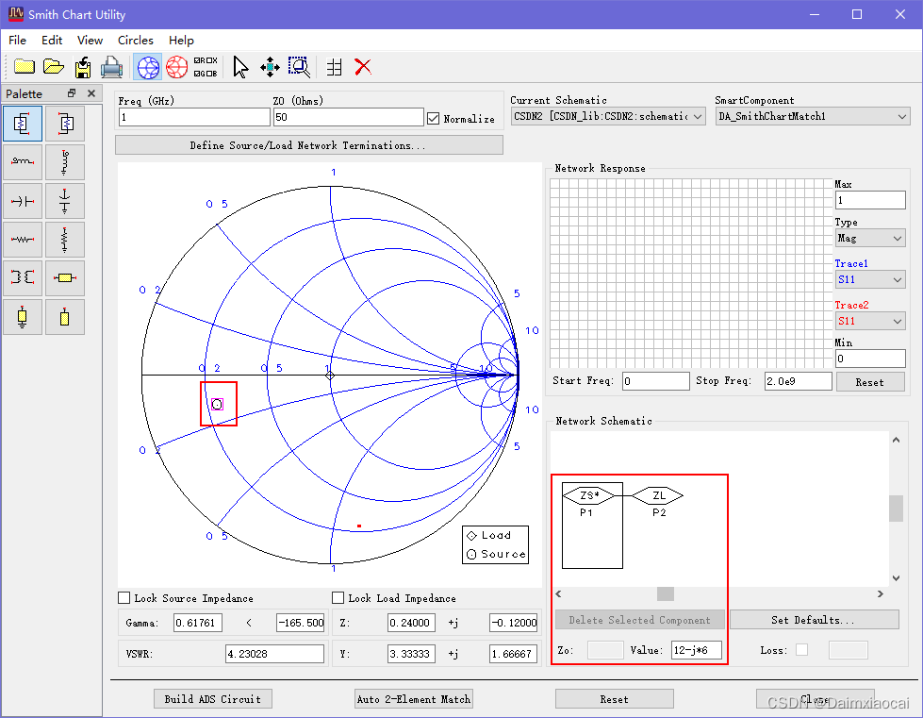Open the Type dropdown showing Mag
The width and height of the screenshot is (923, 718).
click(870, 238)
